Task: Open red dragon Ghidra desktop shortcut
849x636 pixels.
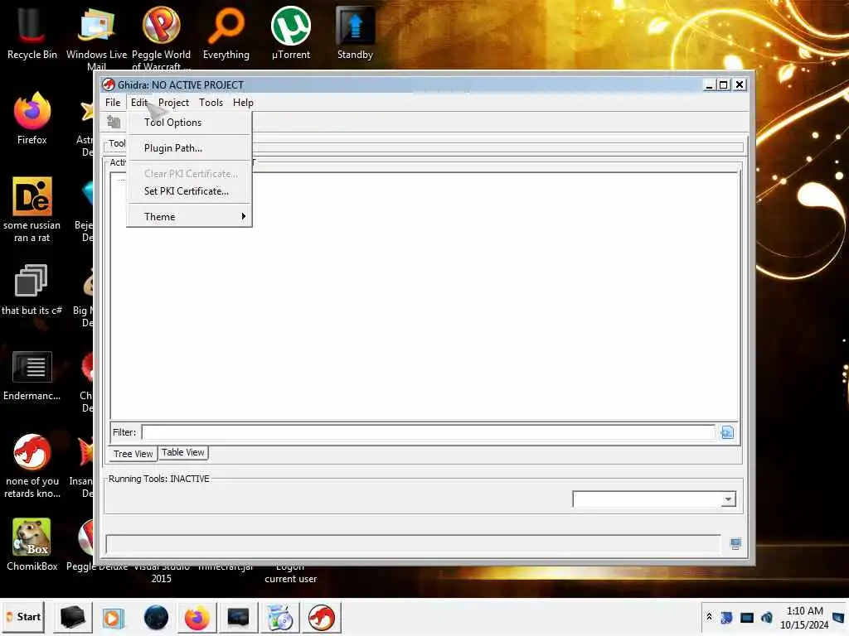Action: click(32, 466)
